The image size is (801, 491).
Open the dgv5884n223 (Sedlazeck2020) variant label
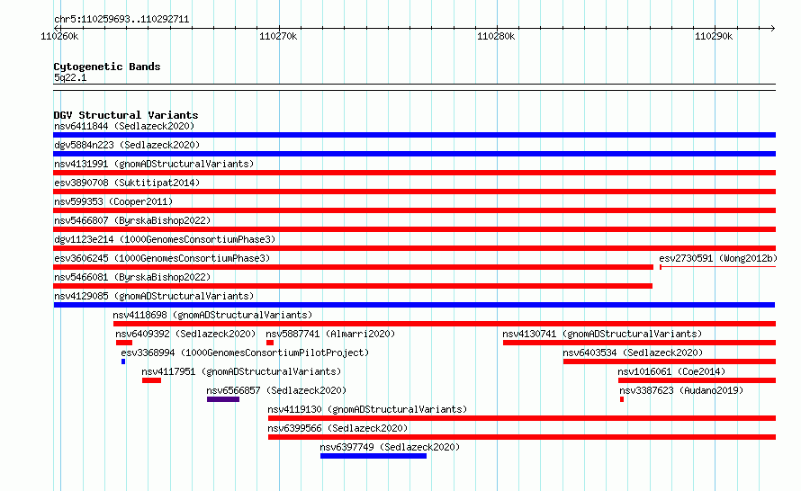pyautogui.click(x=127, y=145)
